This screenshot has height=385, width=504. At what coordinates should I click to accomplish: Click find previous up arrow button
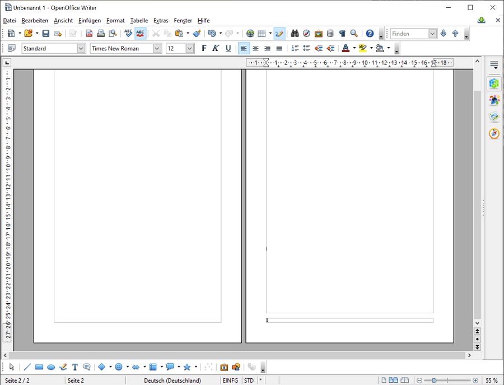coord(455,34)
